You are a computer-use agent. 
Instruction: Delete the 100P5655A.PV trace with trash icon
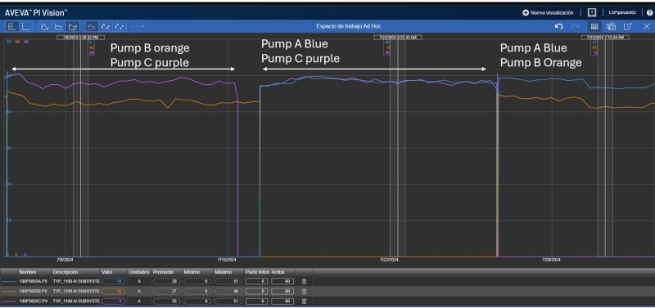(x=304, y=282)
